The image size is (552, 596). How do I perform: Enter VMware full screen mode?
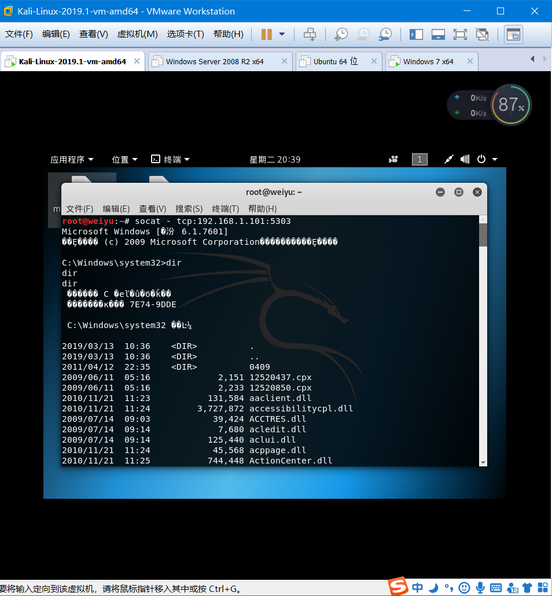point(460,35)
